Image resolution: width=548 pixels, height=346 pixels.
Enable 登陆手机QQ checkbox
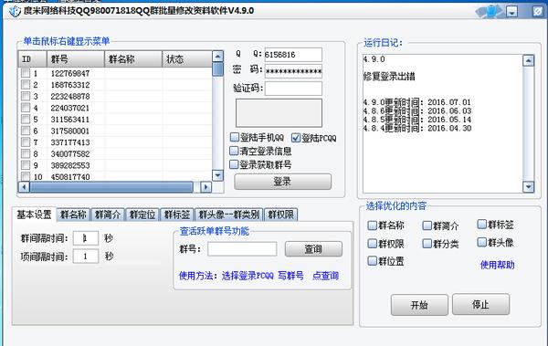[x=235, y=137]
